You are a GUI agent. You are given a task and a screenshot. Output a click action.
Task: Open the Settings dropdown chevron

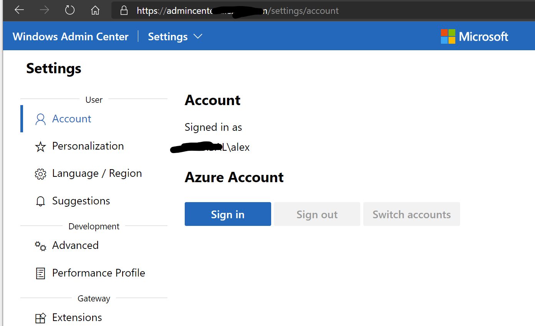click(x=197, y=36)
